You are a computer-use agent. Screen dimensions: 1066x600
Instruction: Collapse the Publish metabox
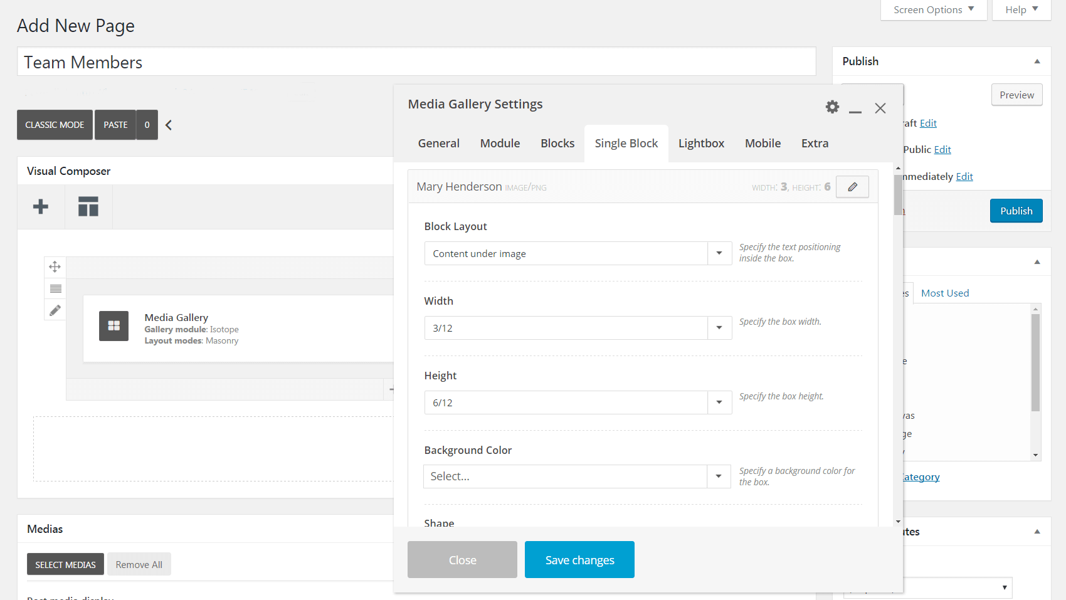[1037, 61]
